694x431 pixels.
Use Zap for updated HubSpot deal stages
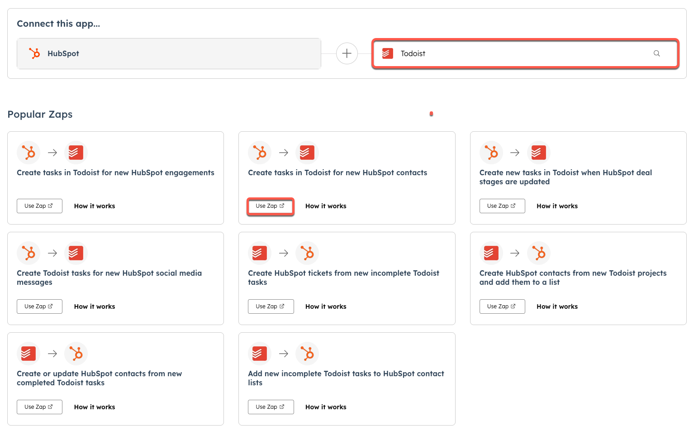(x=502, y=206)
